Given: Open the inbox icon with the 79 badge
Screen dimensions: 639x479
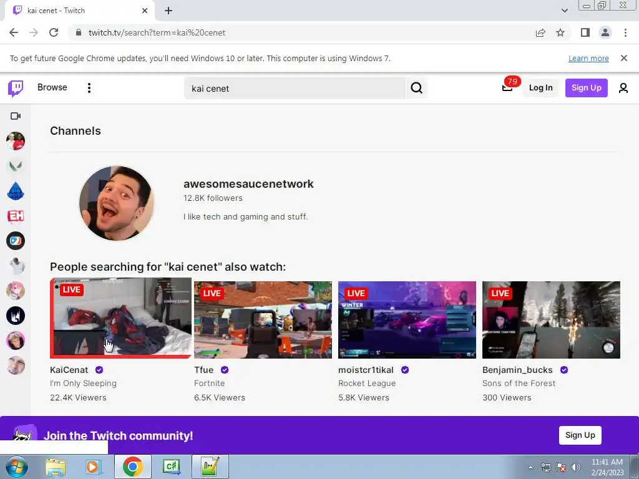Looking at the screenshot, I should (507, 87).
